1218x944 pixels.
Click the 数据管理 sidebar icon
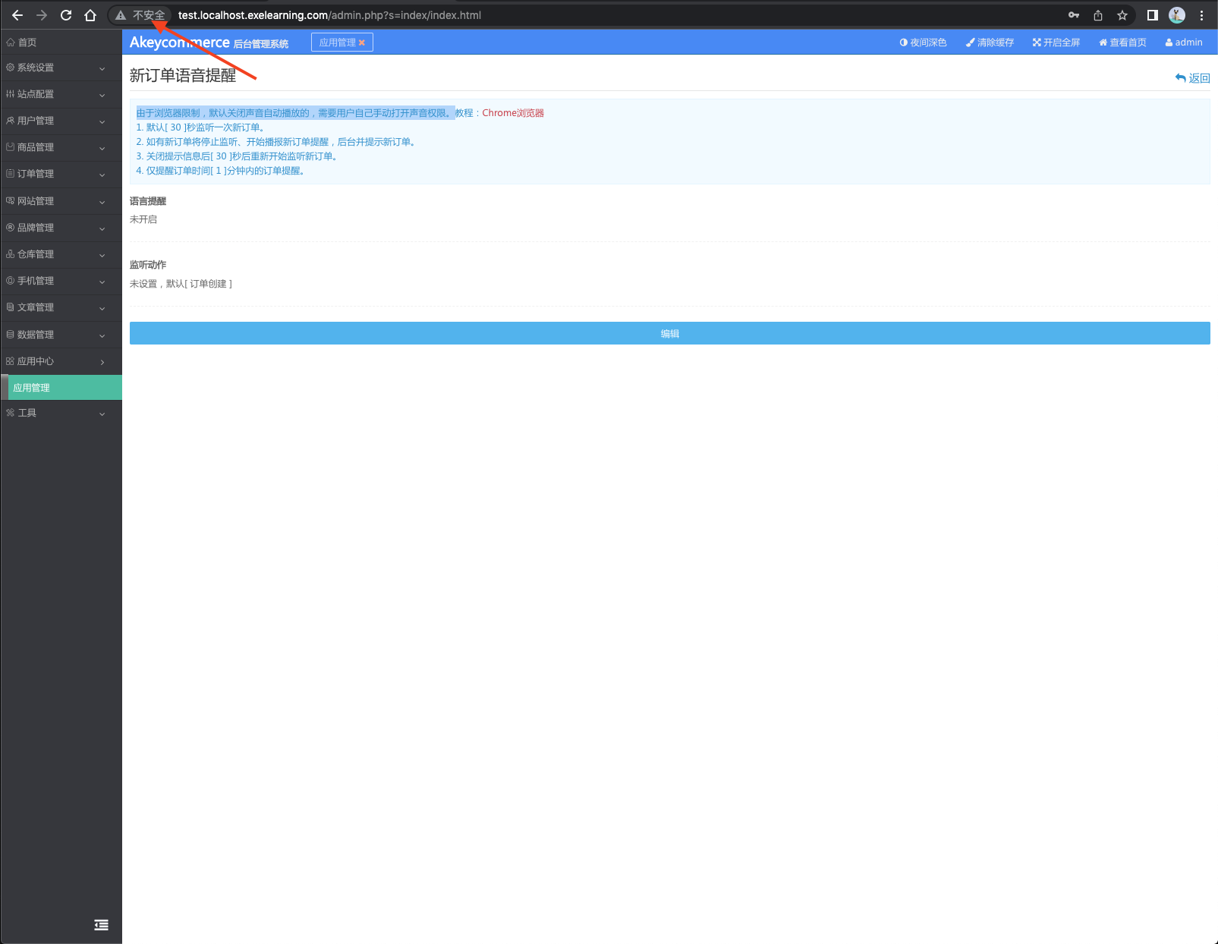tap(10, 335)
